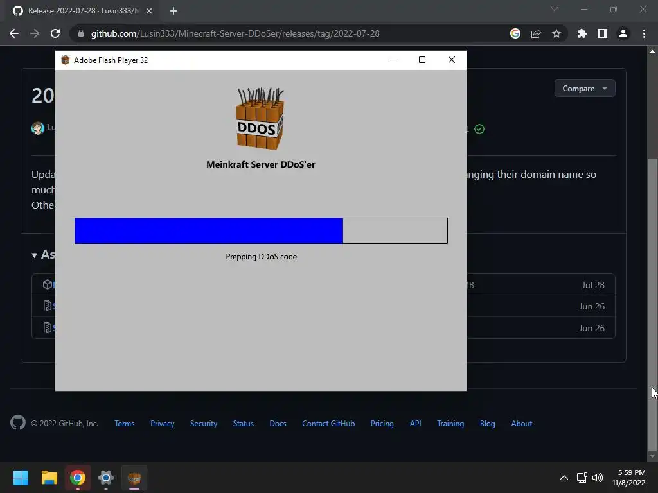
Task: Click the page vertical scrollbar thumb
Action: pos(652,304)
